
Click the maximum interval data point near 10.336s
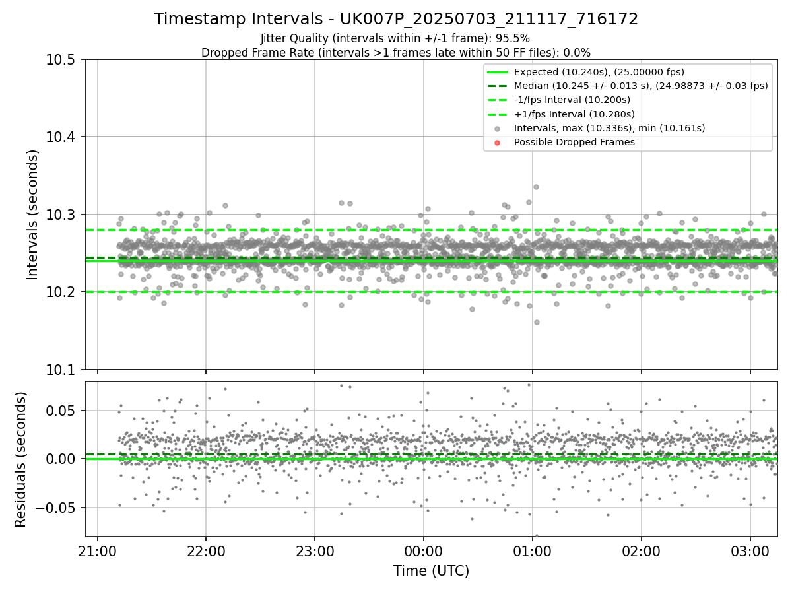tap(536, 187)
